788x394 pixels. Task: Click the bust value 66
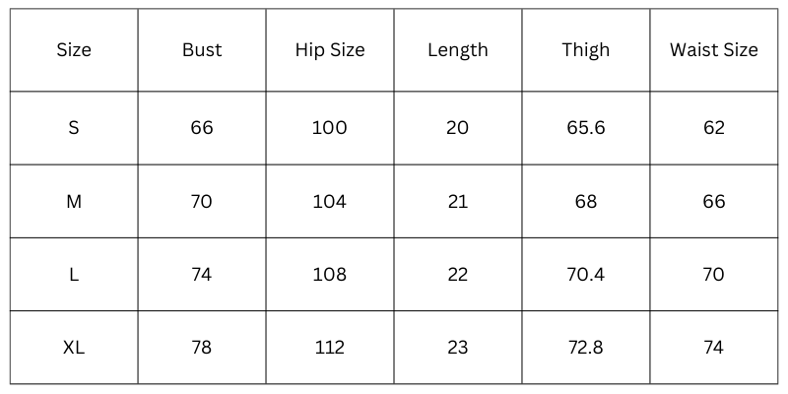pos(202,128)
